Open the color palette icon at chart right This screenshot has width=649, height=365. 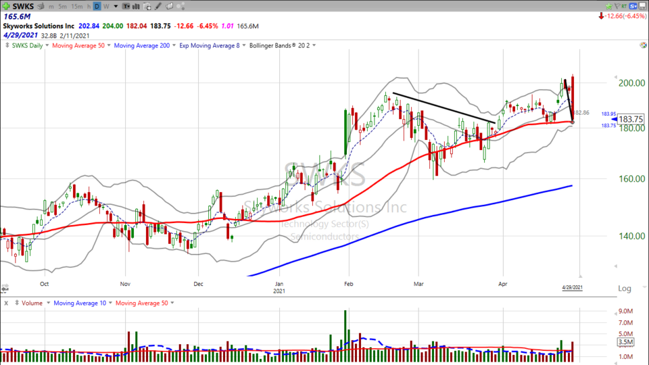pos(642,45)
